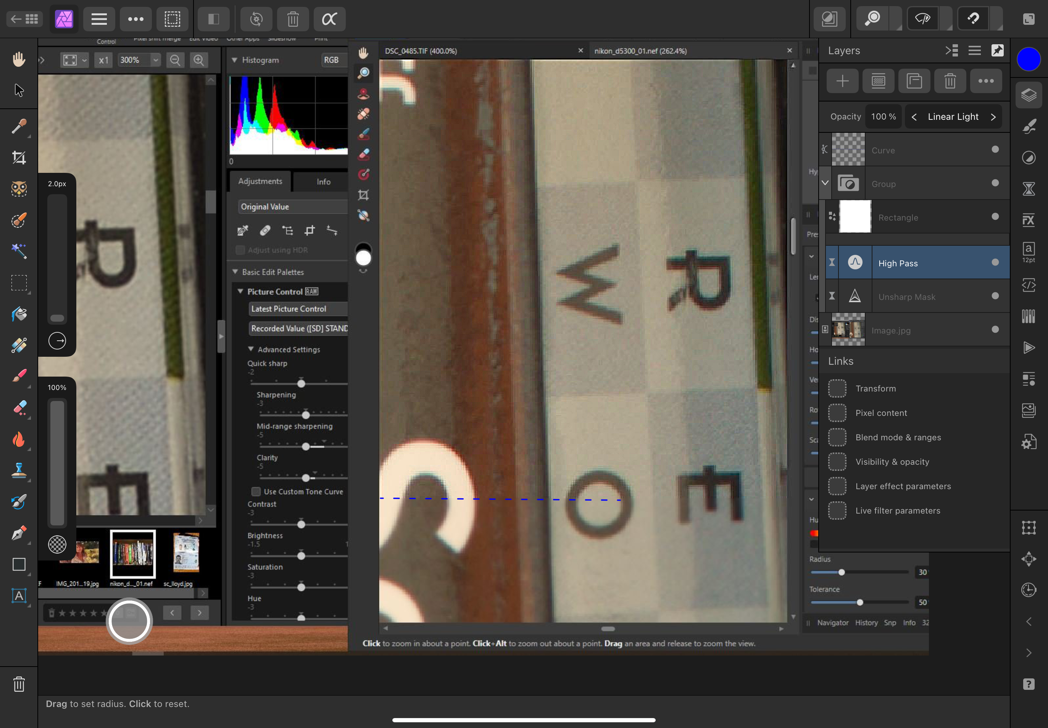This screenshot has height=728, width=1048.
Task: Check Use Custom Tone Curve
Action: pyautogui.click(x=256, y=492)
